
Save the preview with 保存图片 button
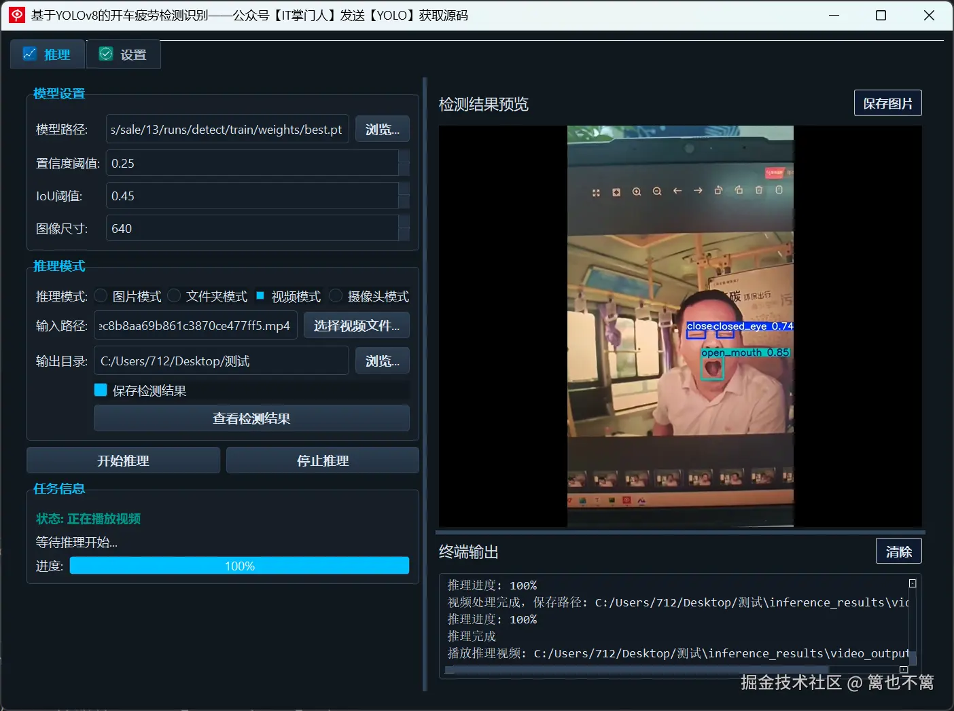(x=887, y=103)
